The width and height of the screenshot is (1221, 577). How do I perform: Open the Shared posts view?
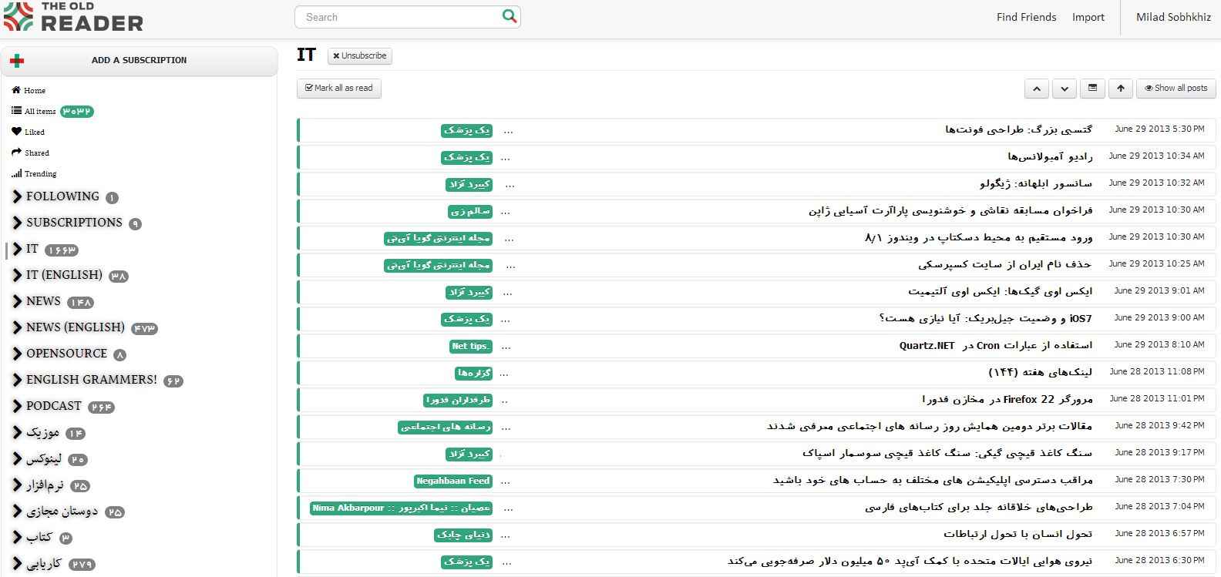click(x=30, y=153)
